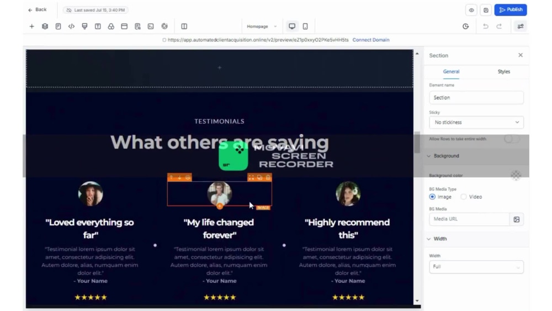Image resolution: width=552 pixels, height=311 pixels.
Task: Select the middle testimonial man avatar
Action: click(x=219, y=194)
